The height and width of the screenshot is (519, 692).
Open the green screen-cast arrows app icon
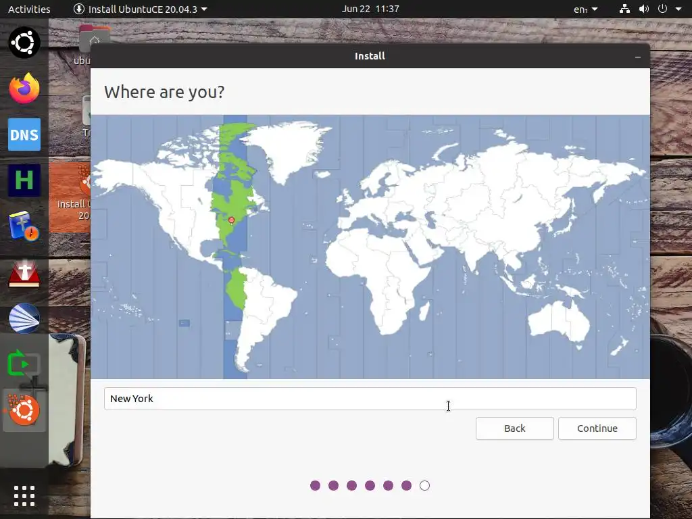pyautogui.click(x=24, y=364)
